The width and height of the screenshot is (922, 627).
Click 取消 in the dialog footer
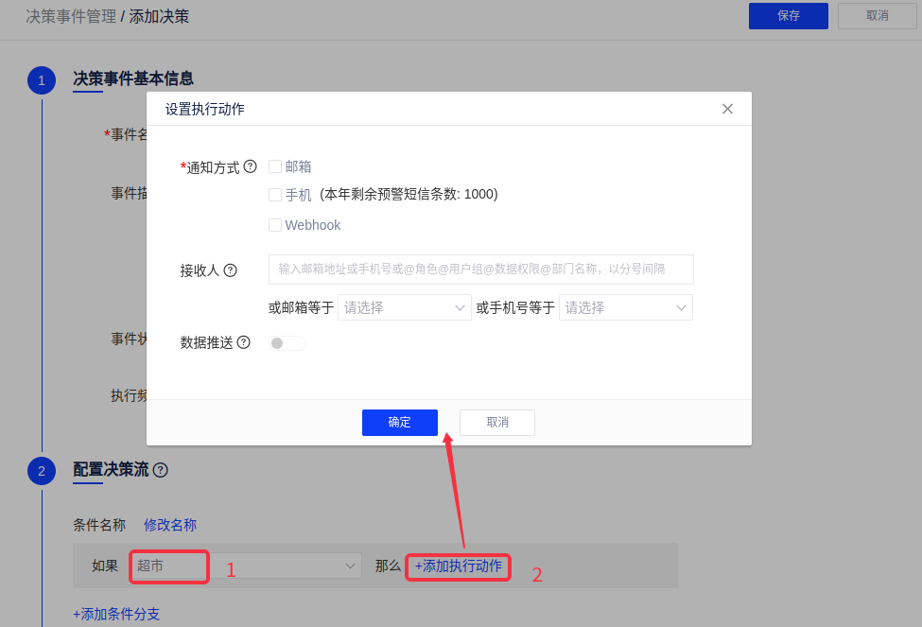[496, 423]
